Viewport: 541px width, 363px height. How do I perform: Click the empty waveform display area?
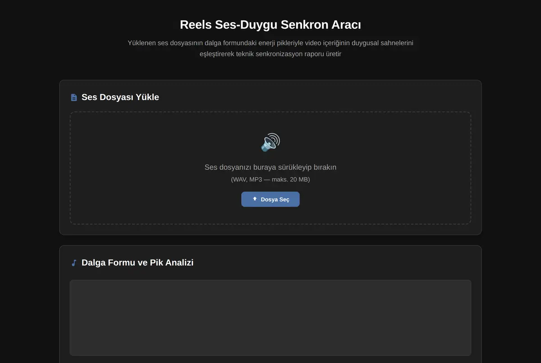coord(270,318)
